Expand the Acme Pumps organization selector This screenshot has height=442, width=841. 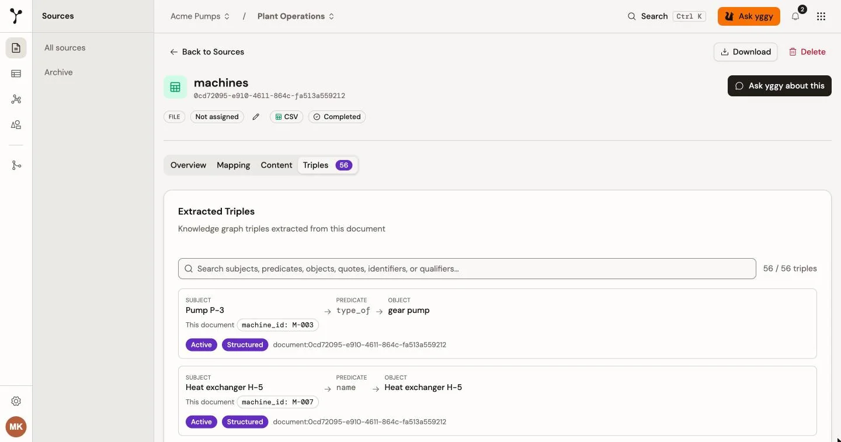(x=200, y=16)
